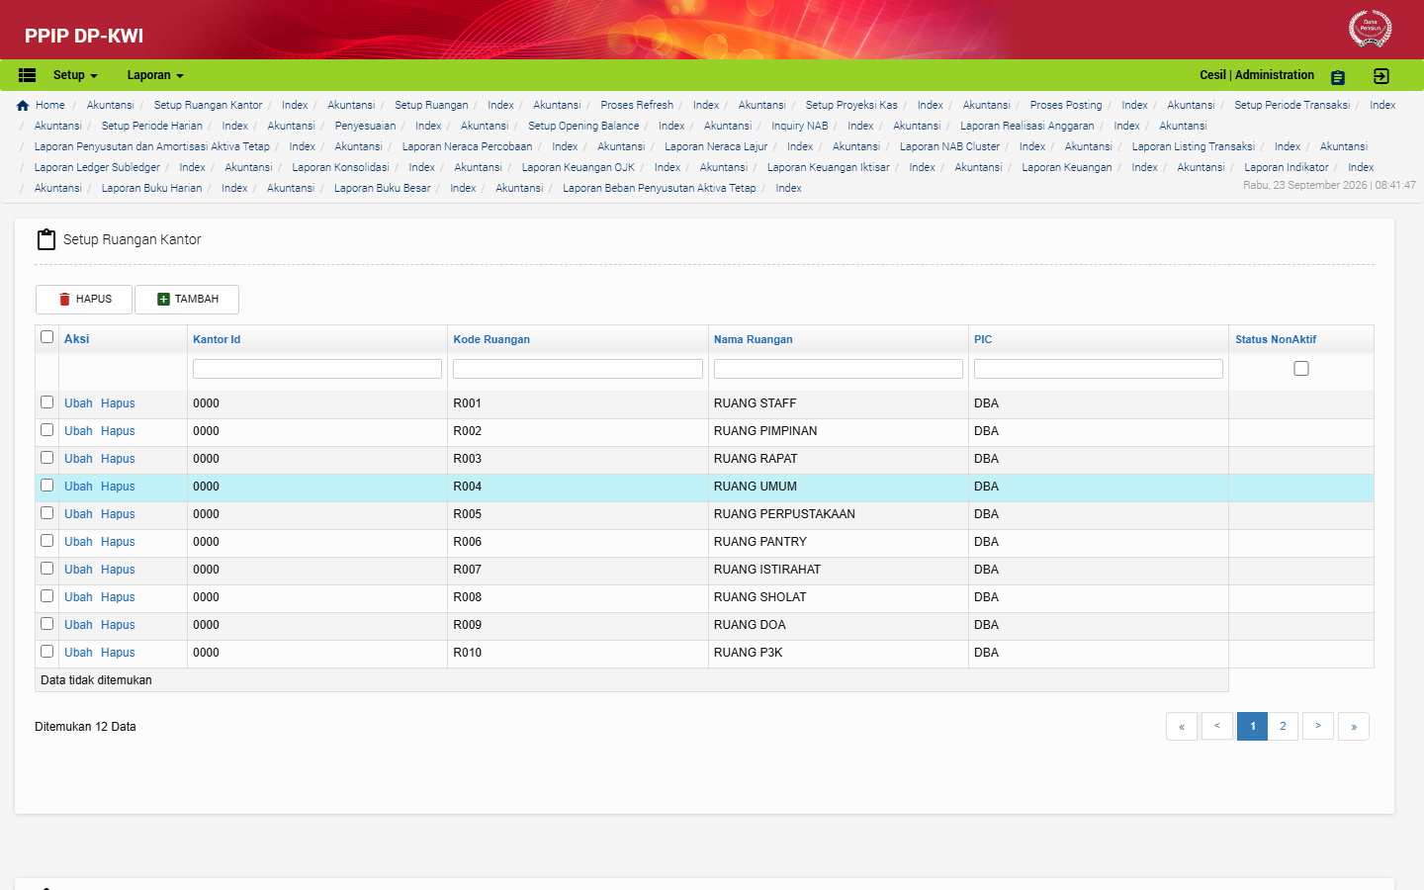Click Ubah for RUANG SHOLAT row

[78, 597]
